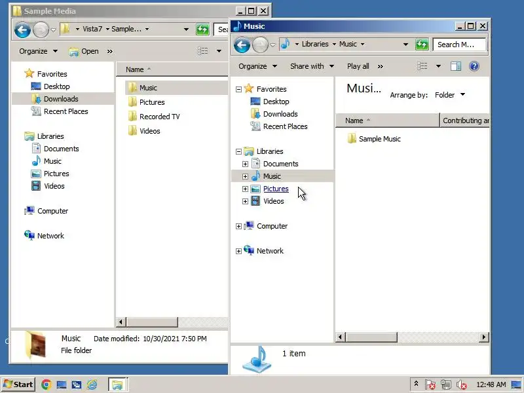
Task: Show hidden tray icons
Action: (416, 384)
